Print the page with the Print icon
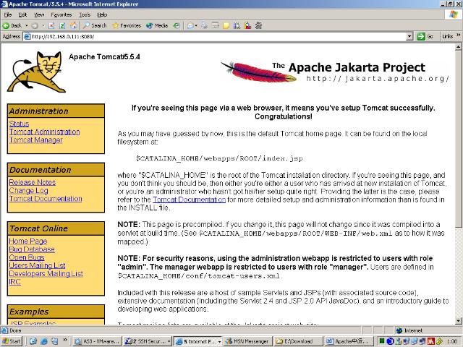463x347 pixels. click(x=204, y=26)
